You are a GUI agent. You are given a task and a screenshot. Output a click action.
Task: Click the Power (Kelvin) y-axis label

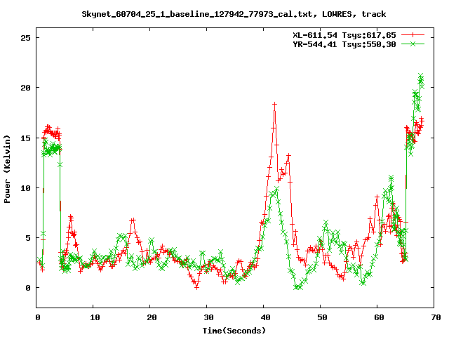7,169
